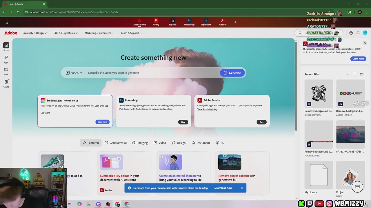Open the Video generation type dropdown
Image resolution: width=371 pixels, height=208 pixels.
pos(74,73)
